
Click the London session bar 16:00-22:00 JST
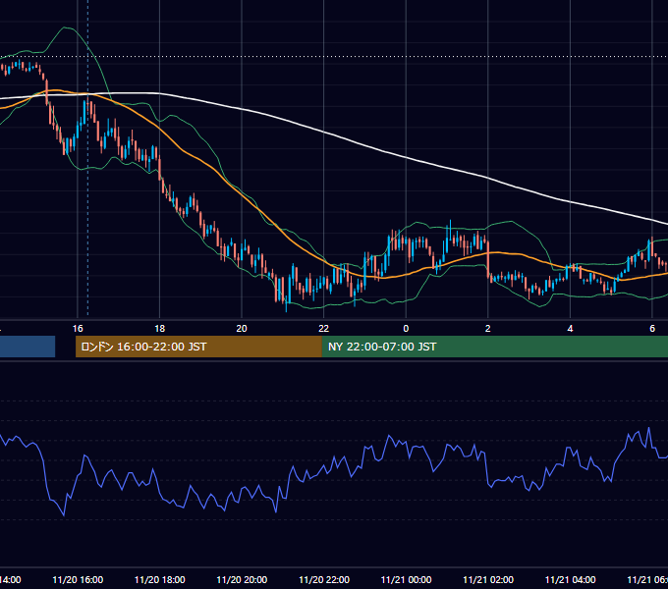point(198,347)
